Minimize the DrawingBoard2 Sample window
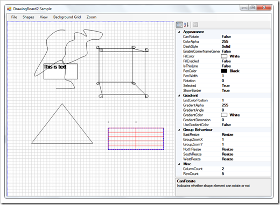Screen dimensions: 280x205 tap(244, 8)
